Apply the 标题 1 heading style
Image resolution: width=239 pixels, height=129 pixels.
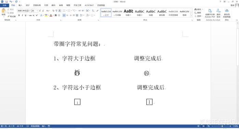click(128, 13)
